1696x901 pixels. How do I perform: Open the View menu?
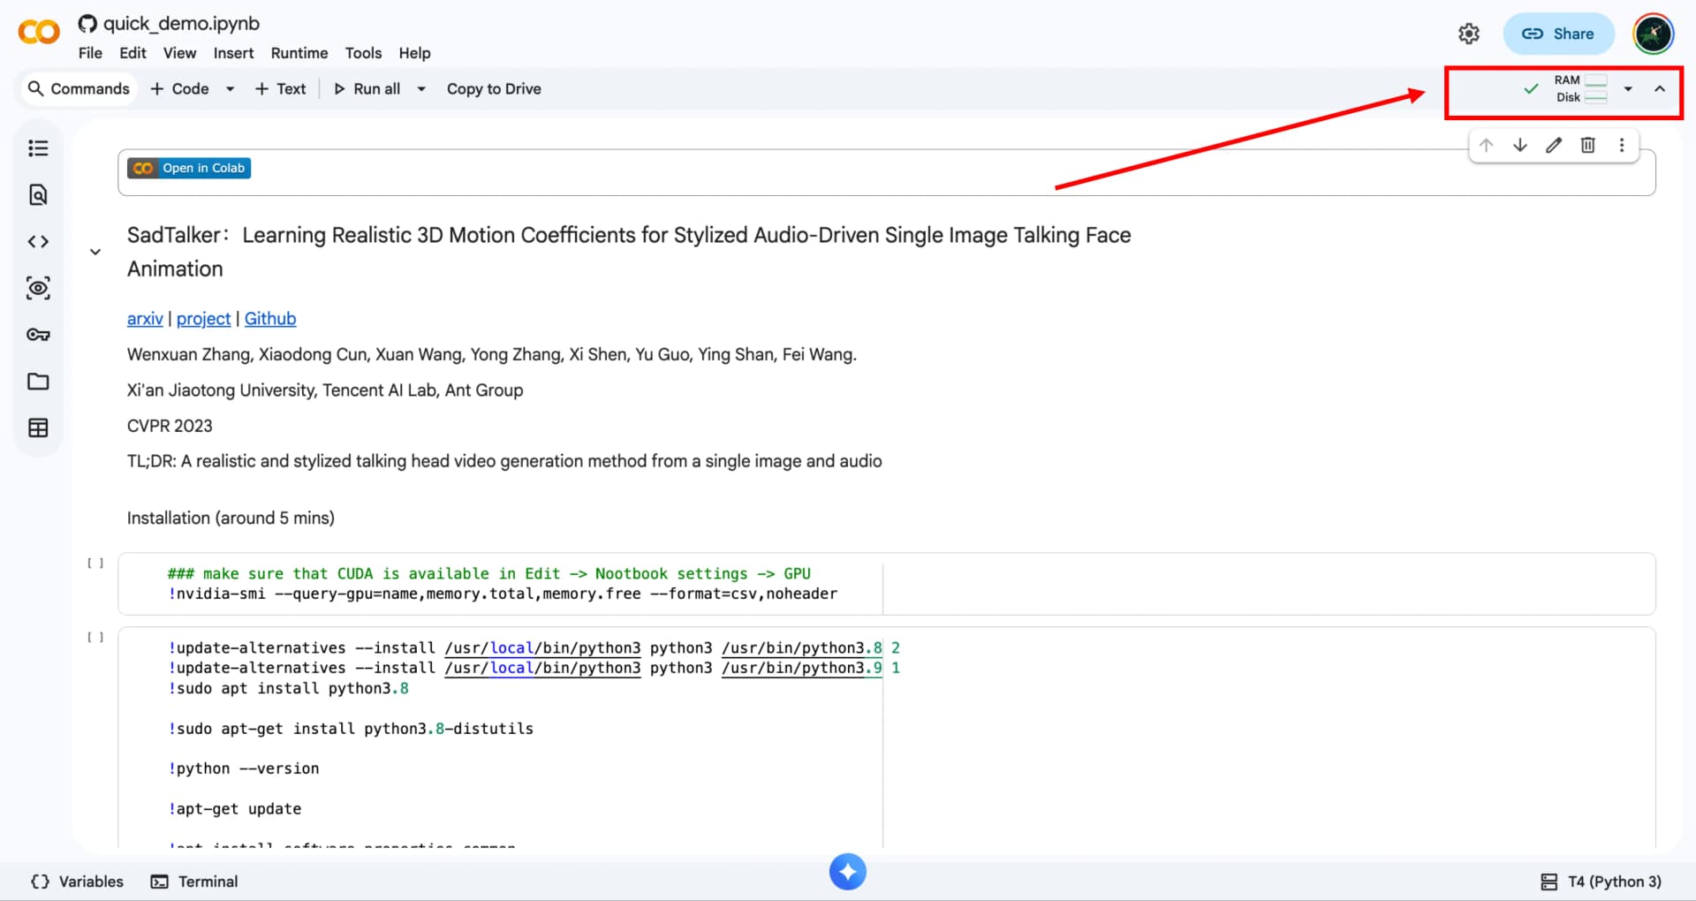coord(179,53)
